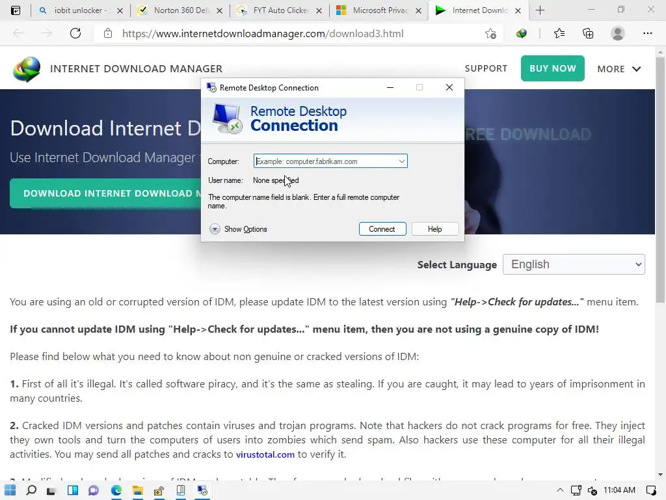The height and width of the screenshot is (500, 666).
Task: Click the page vertical scrollbar thumb
Action: [x=660, y=180]
